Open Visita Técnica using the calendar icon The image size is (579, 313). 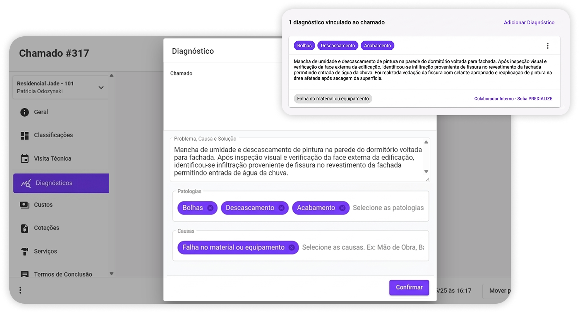coord(24,158)
